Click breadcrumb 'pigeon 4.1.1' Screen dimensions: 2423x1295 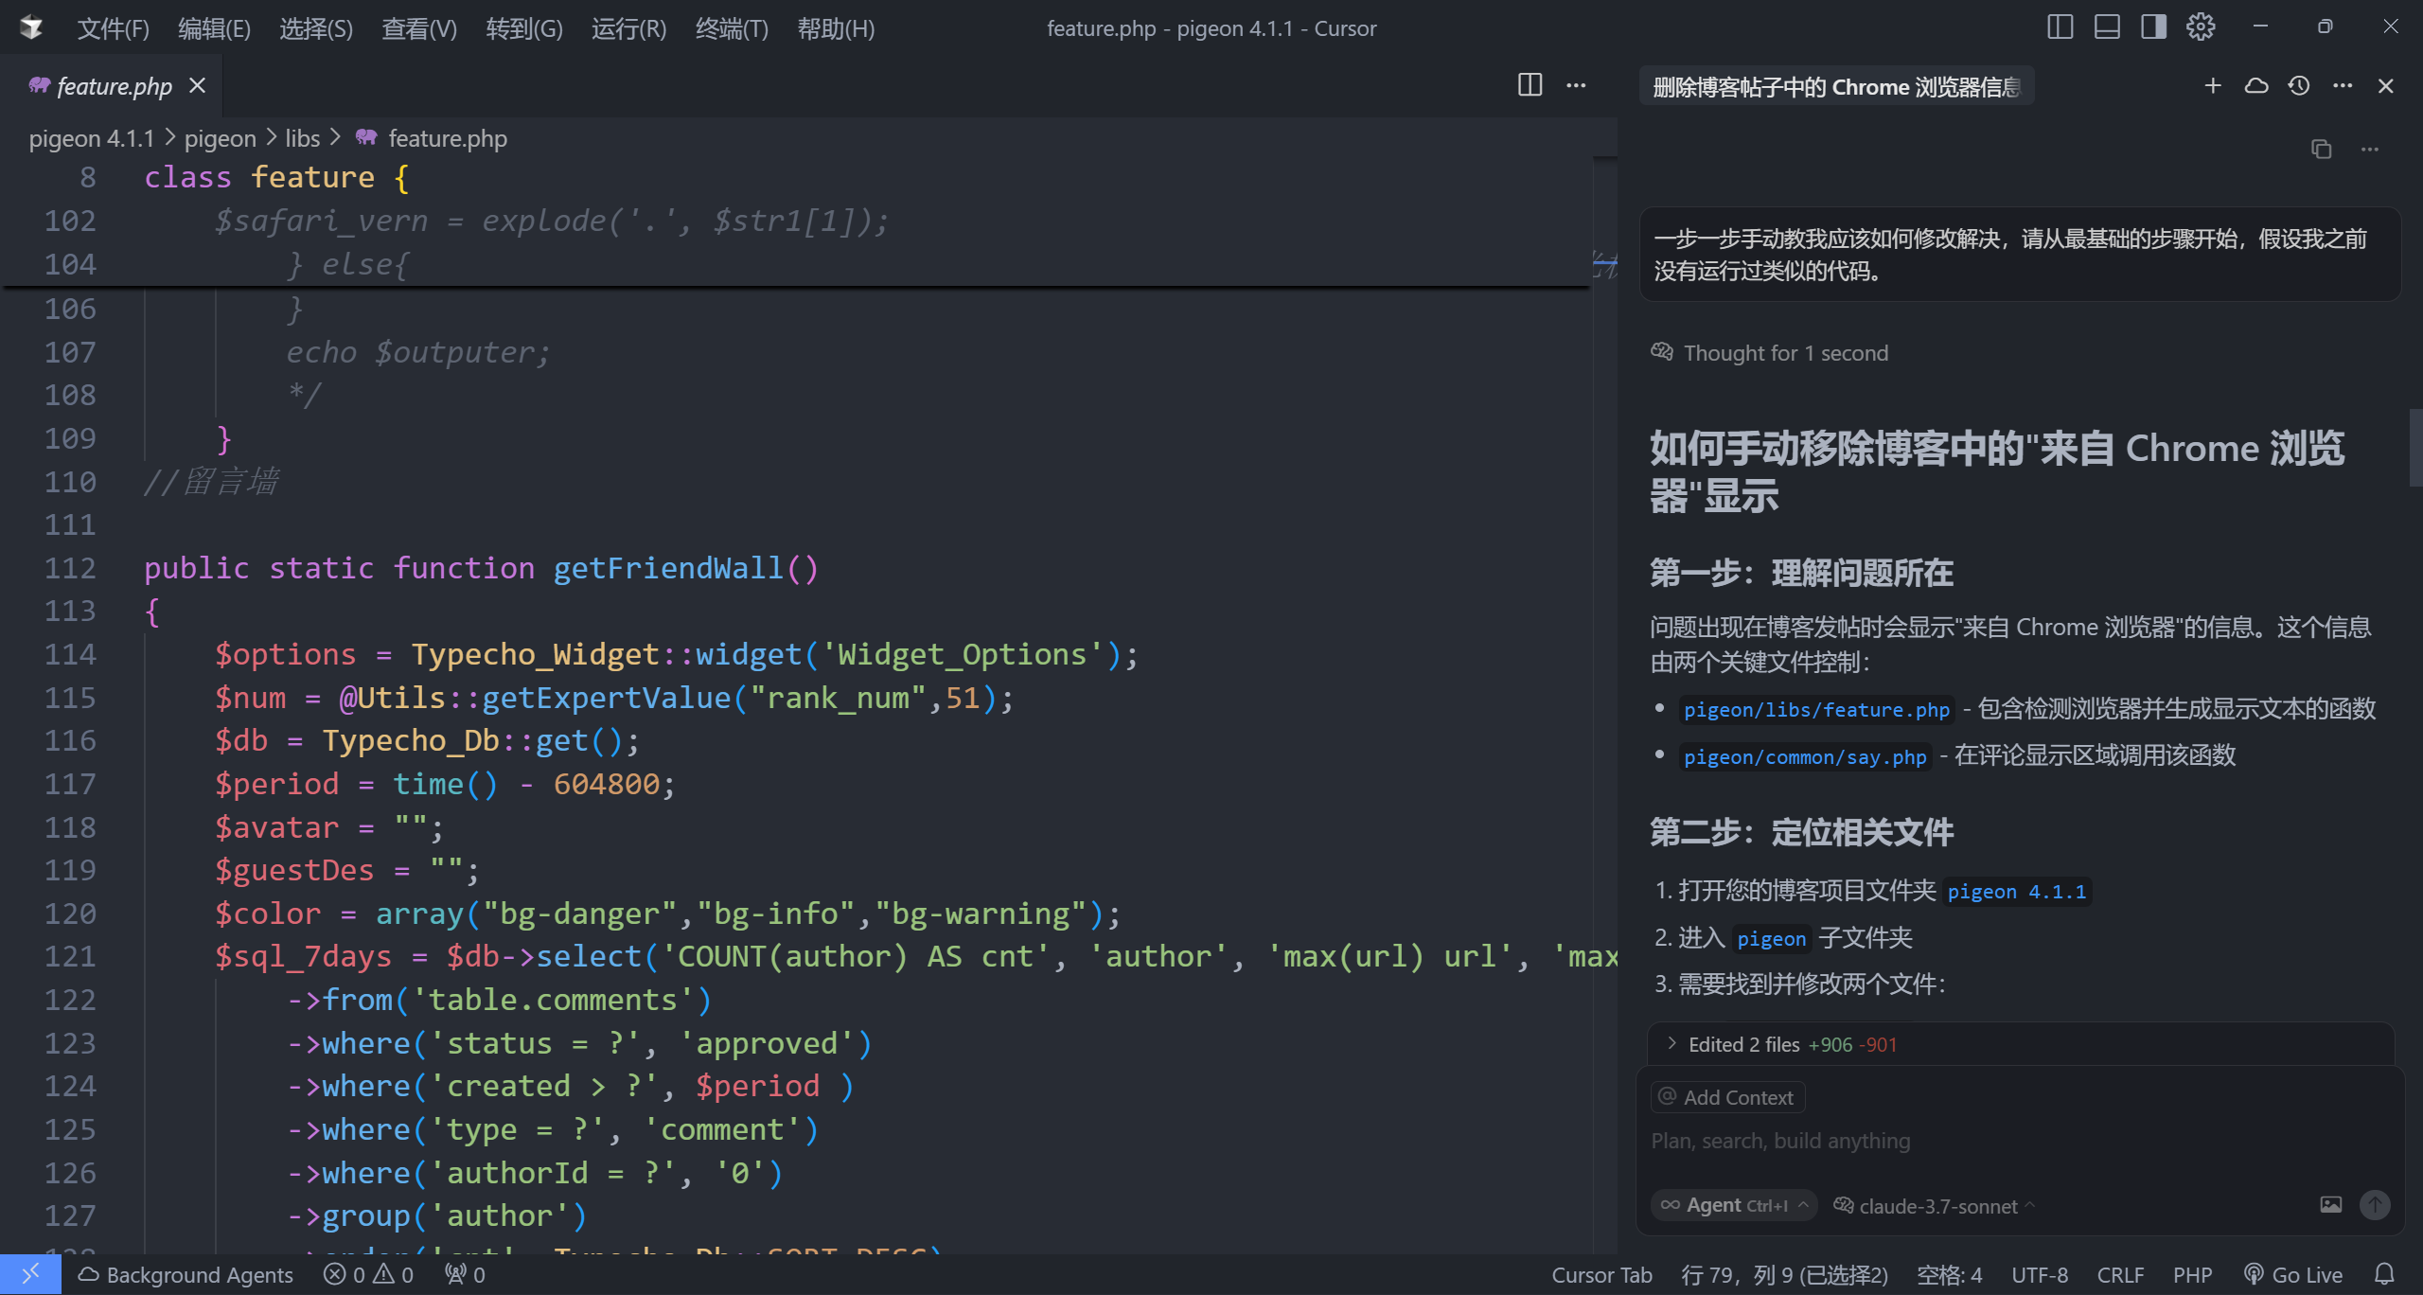point(91,138)
